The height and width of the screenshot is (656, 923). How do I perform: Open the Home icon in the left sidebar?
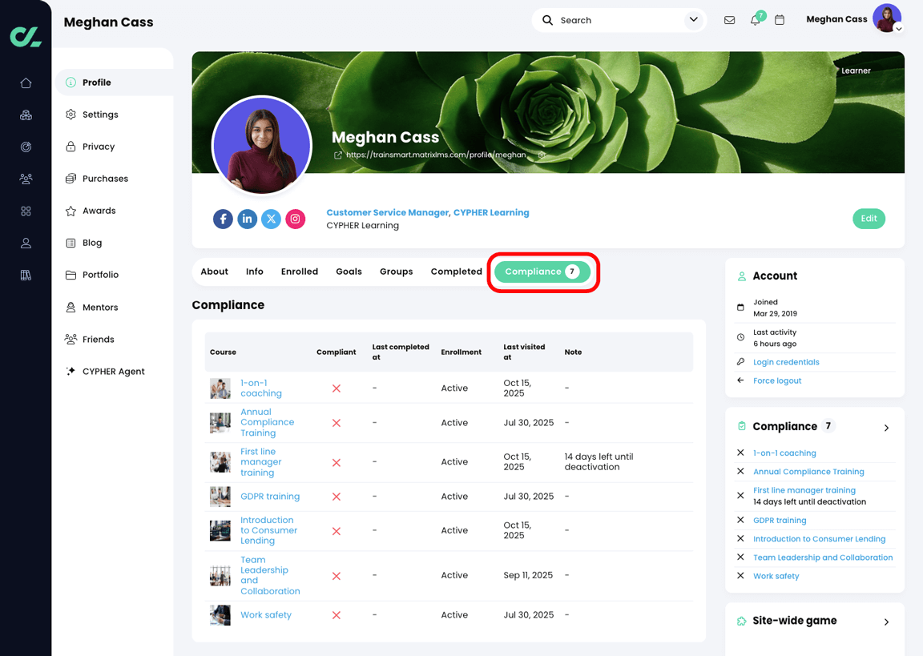click(x=25, y=83)
